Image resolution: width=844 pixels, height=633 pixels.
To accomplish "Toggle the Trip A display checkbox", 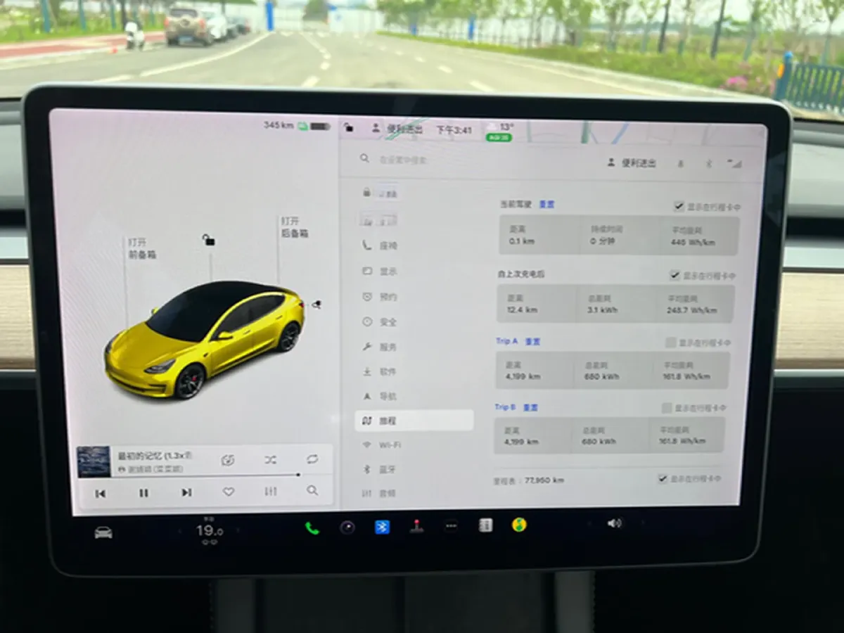I will 670,343.
